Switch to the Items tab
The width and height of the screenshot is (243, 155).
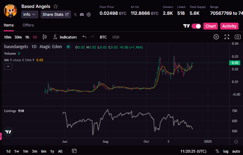[9, 25]
